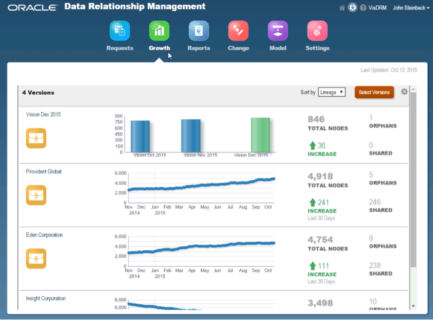The image size is (433, 320).
Task: Open the Change module icon
Action: 238,30
